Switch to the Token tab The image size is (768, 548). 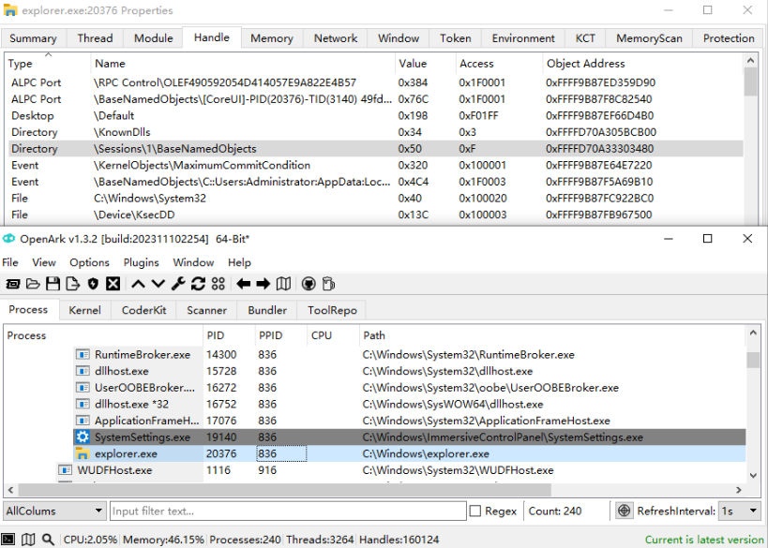point(455,38)
